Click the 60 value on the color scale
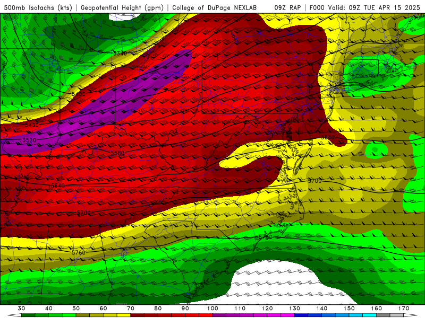The image size is (425, 318). pos(103,308)
